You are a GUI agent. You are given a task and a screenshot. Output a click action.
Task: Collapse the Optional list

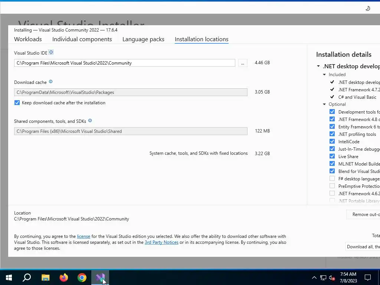pyautogui.click(x=324, y=104)
